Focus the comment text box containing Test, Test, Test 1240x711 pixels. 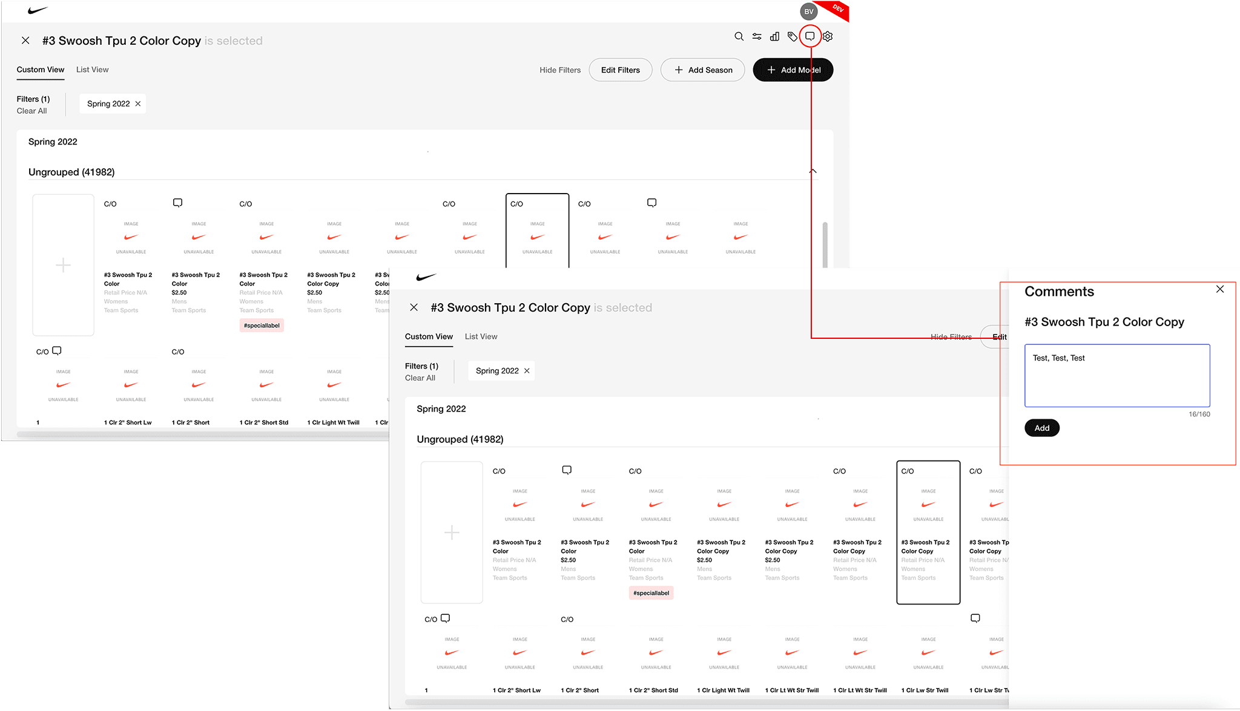pos(1117,375)
